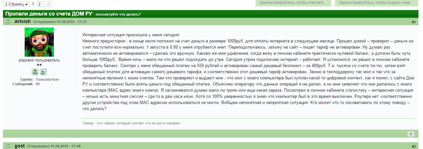Click the next page arrow in pagination
Screen dimensions: 423x149
pyautogui.click(x=47, y=4)
